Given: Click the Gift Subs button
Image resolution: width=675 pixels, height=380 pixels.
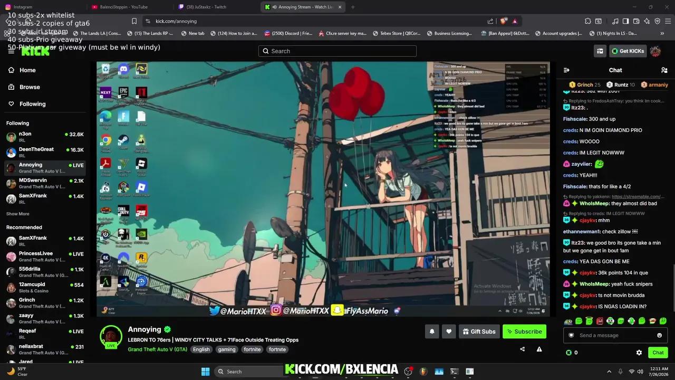Looking at the screenshot, I should point(479,331).
